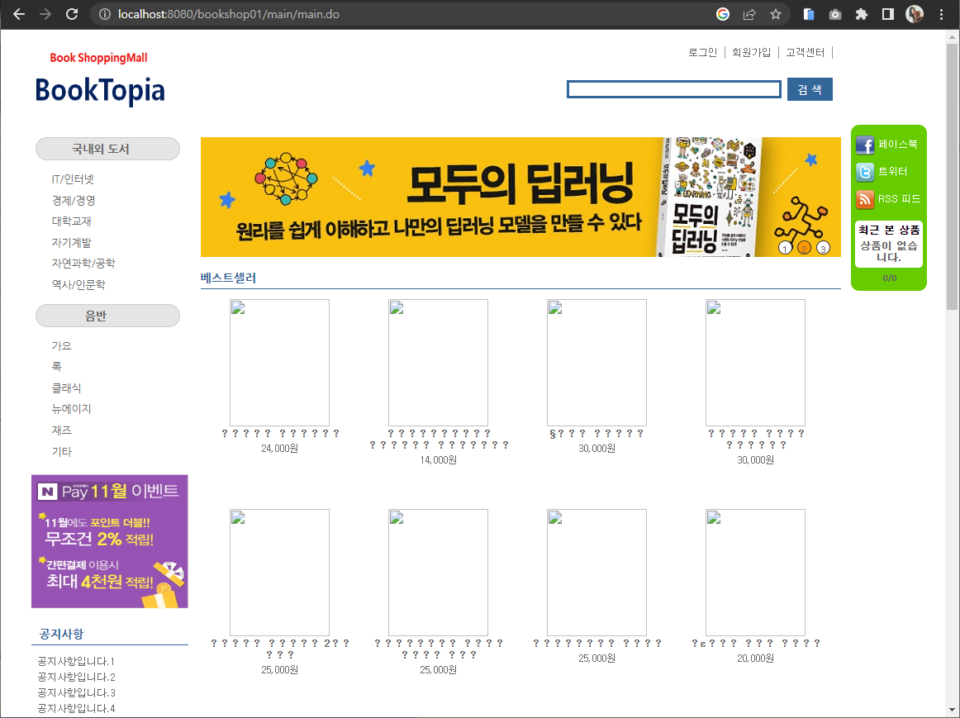The width and height of the screenshot is (960, 718).
Task: Select banner slide 3 indicator
Action: 824,248
